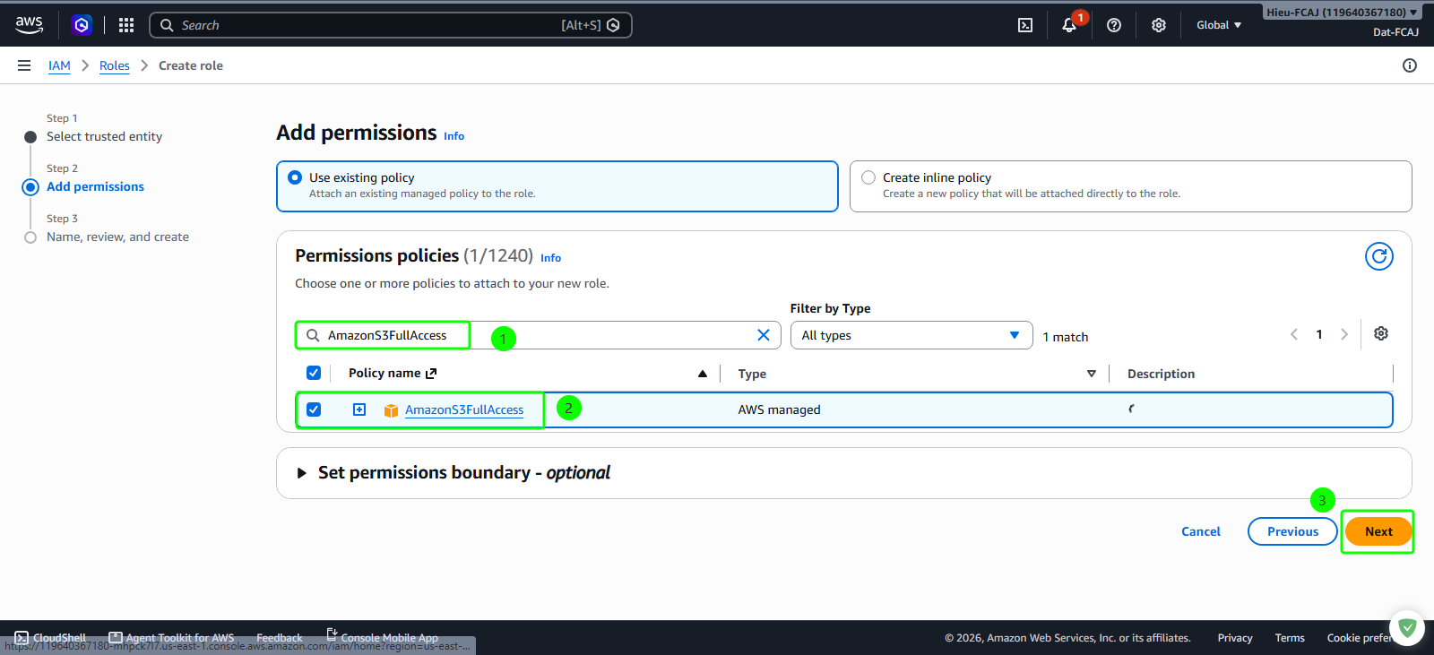The height and width of the screenshot is (655, 1434).
Task: Open the help question mark menu
Action: point(1114,25)
